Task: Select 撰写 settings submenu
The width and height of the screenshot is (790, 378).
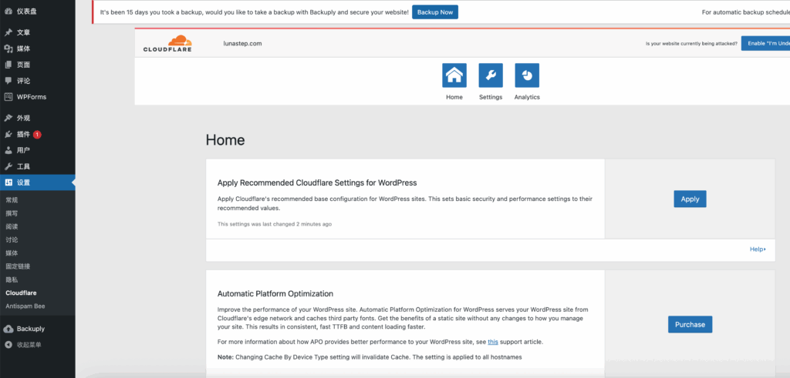Action: [12, 213]
